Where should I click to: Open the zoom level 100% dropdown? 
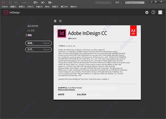tap(25, 3)
